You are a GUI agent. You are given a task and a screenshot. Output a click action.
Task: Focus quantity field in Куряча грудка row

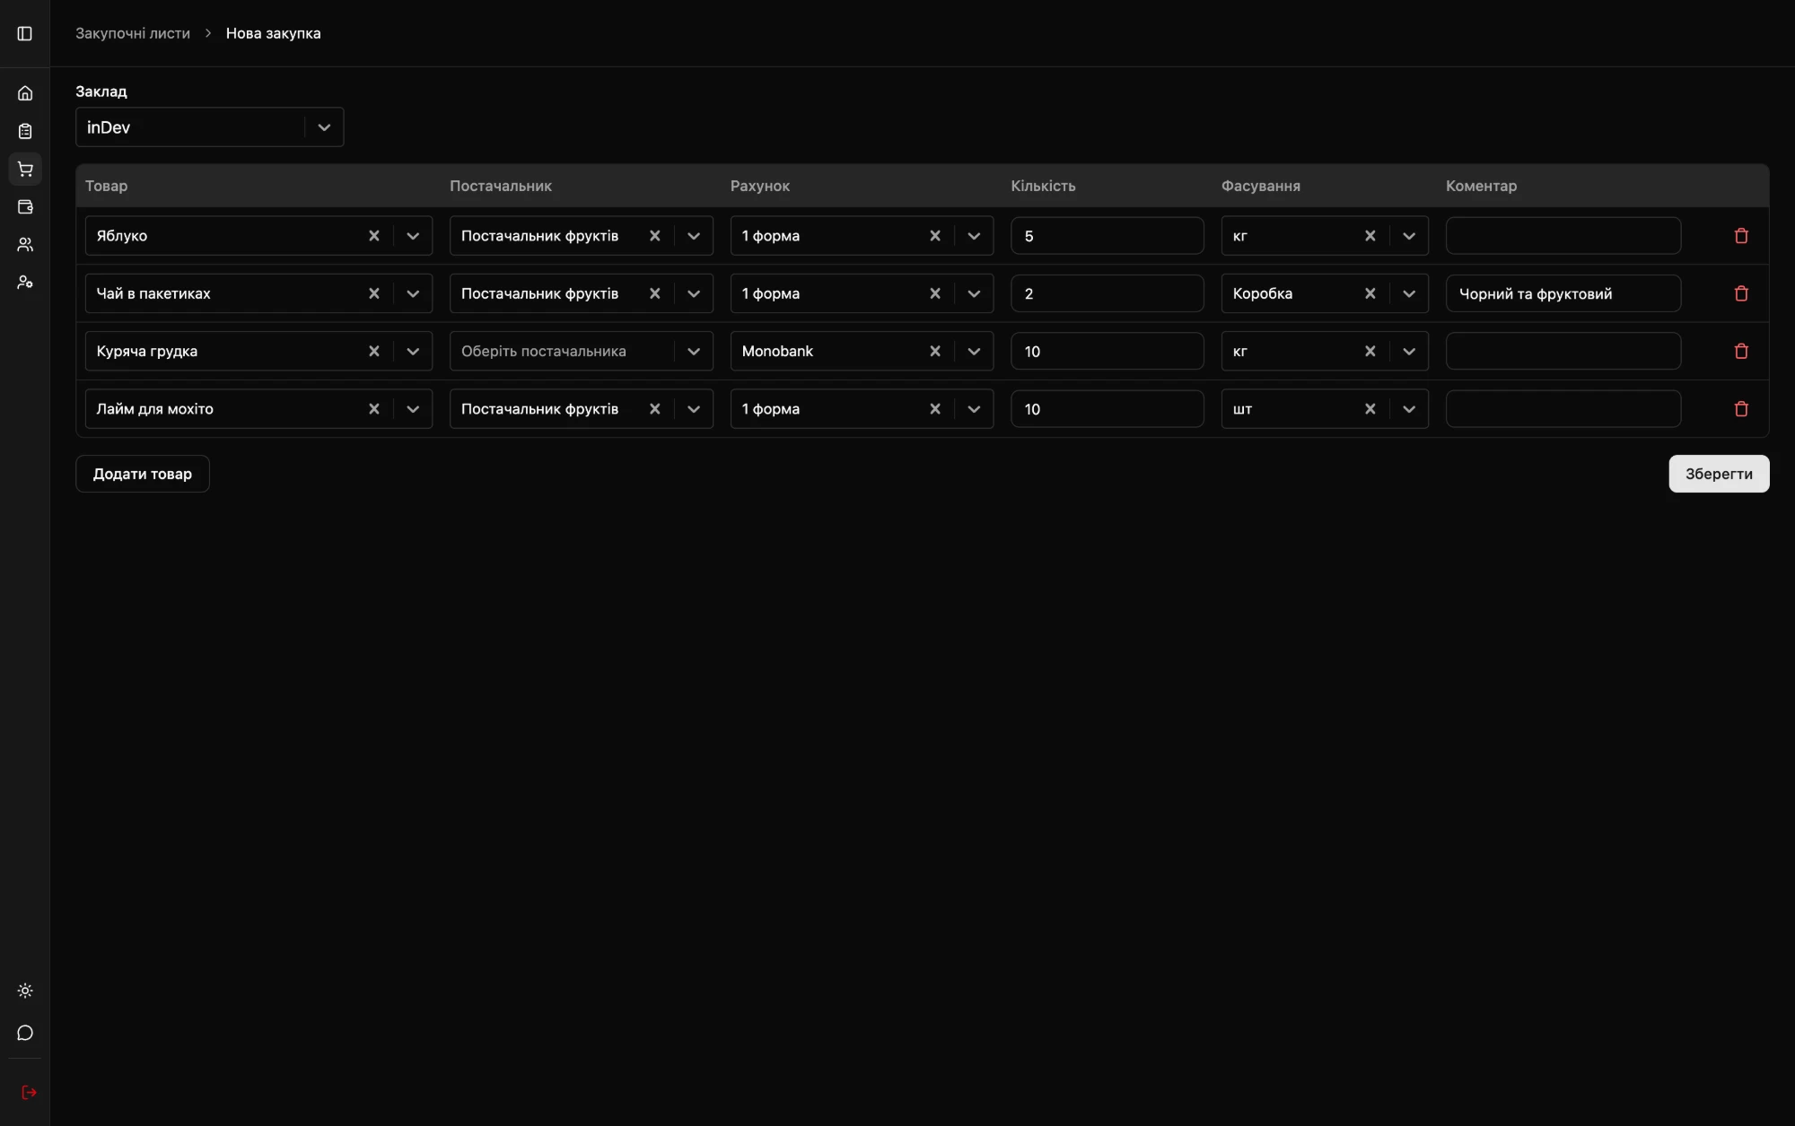[1107, 351]
